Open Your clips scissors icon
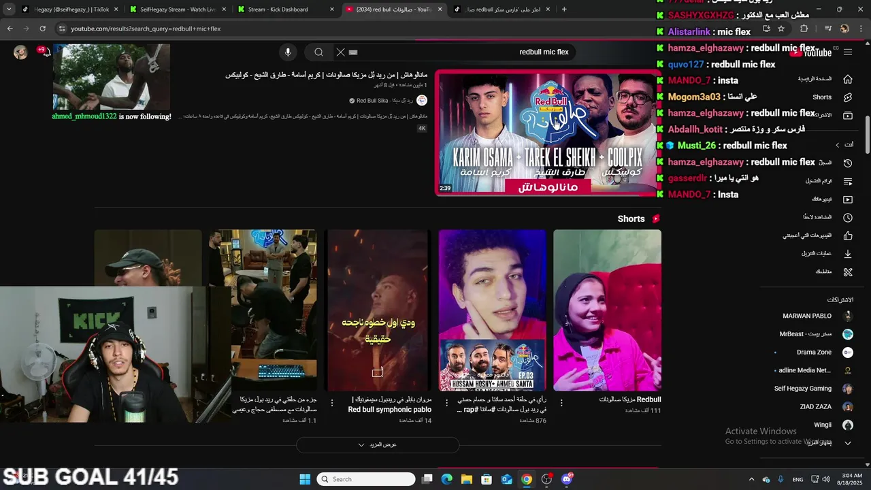 click(x=847, y=272)
